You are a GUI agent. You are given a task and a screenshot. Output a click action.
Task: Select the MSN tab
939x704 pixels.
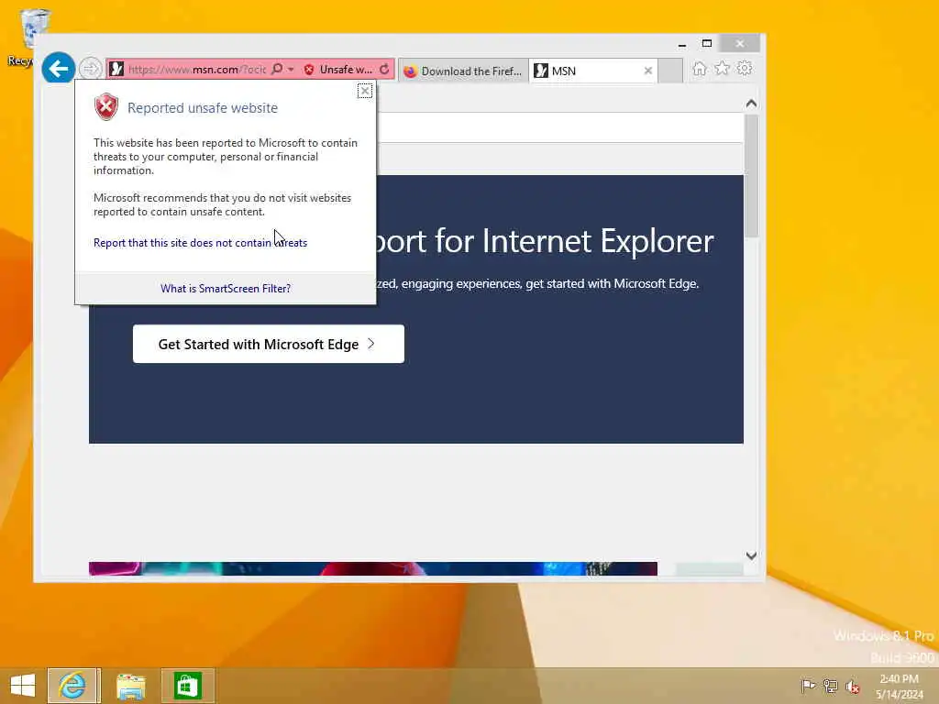593,71
